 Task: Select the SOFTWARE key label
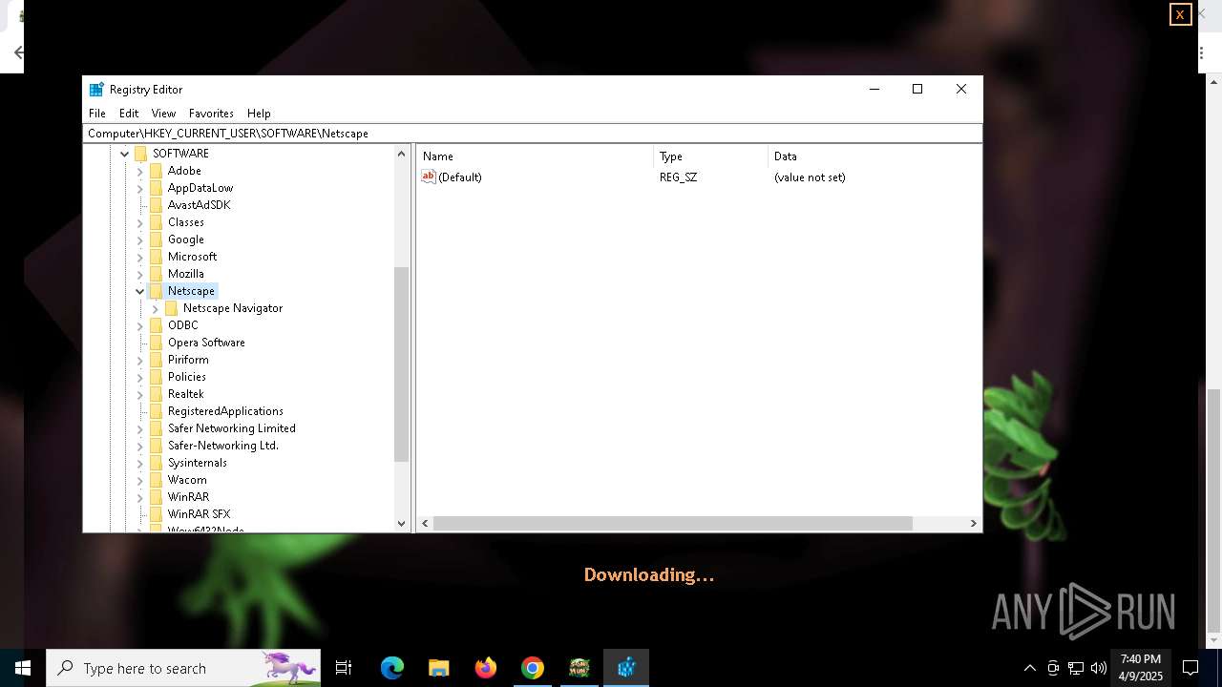[x=180, y=154]
